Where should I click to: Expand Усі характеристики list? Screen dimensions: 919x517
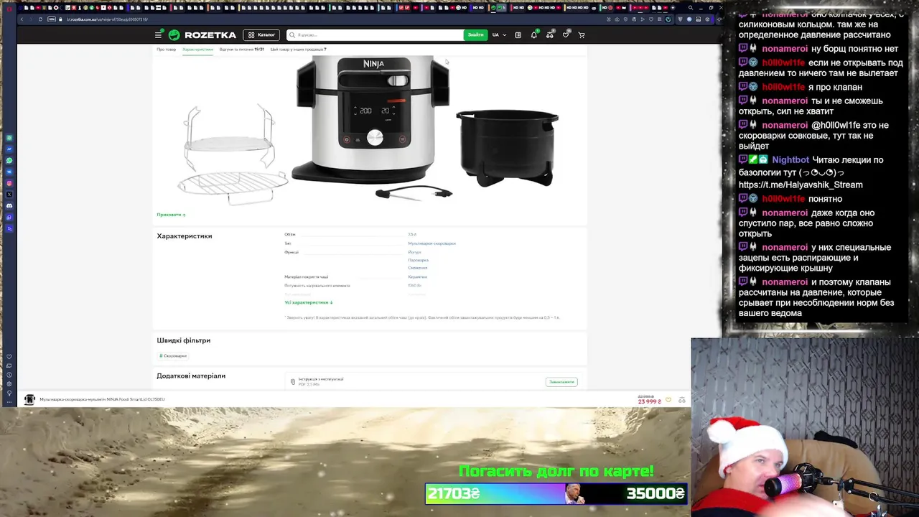click(309, 302)
